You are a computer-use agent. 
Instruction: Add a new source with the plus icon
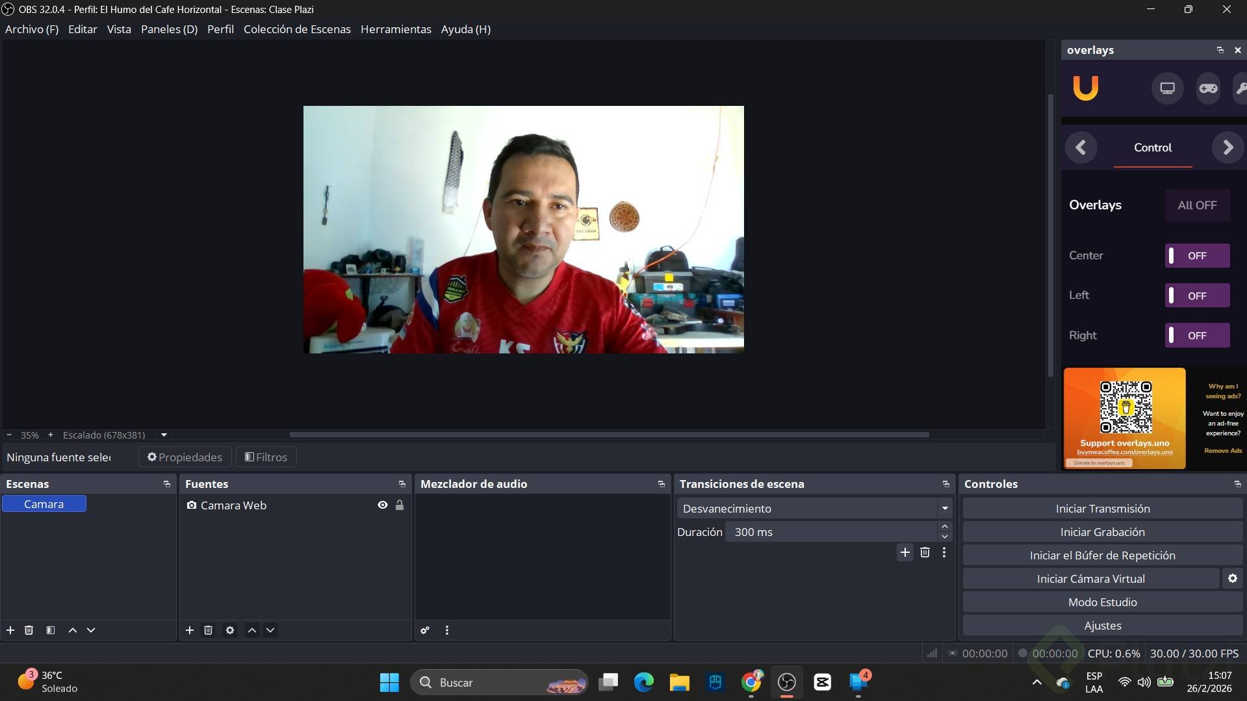pyautogui.click(x=189, y=630)
